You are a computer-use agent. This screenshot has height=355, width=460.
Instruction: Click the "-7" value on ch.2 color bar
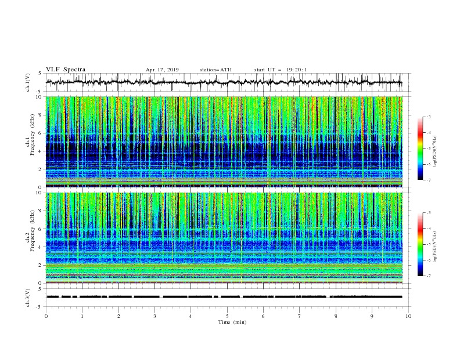pyautogui.click(x=428, y=276)
